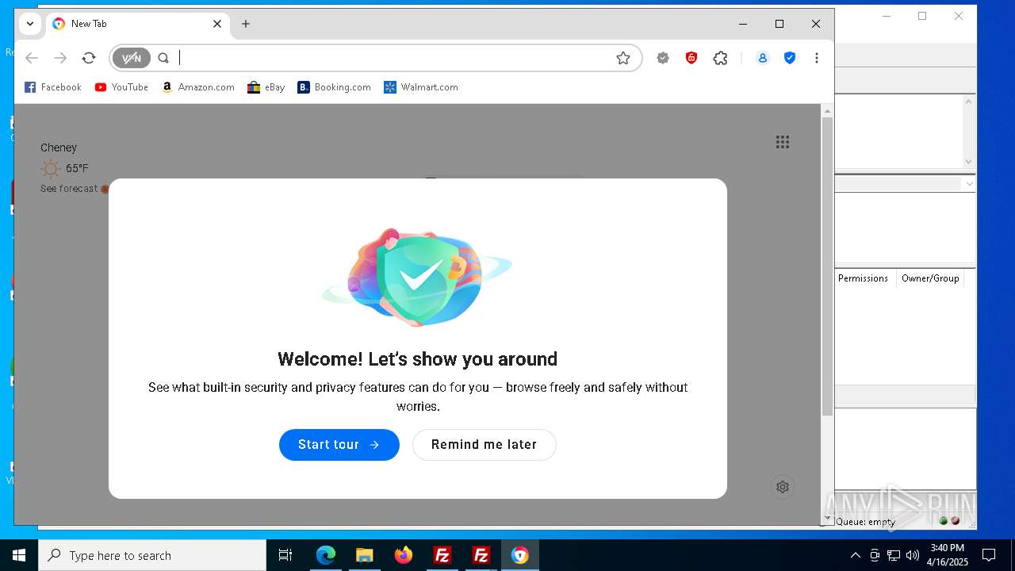
Task: Go forward to next page
Action: point(60,58)
